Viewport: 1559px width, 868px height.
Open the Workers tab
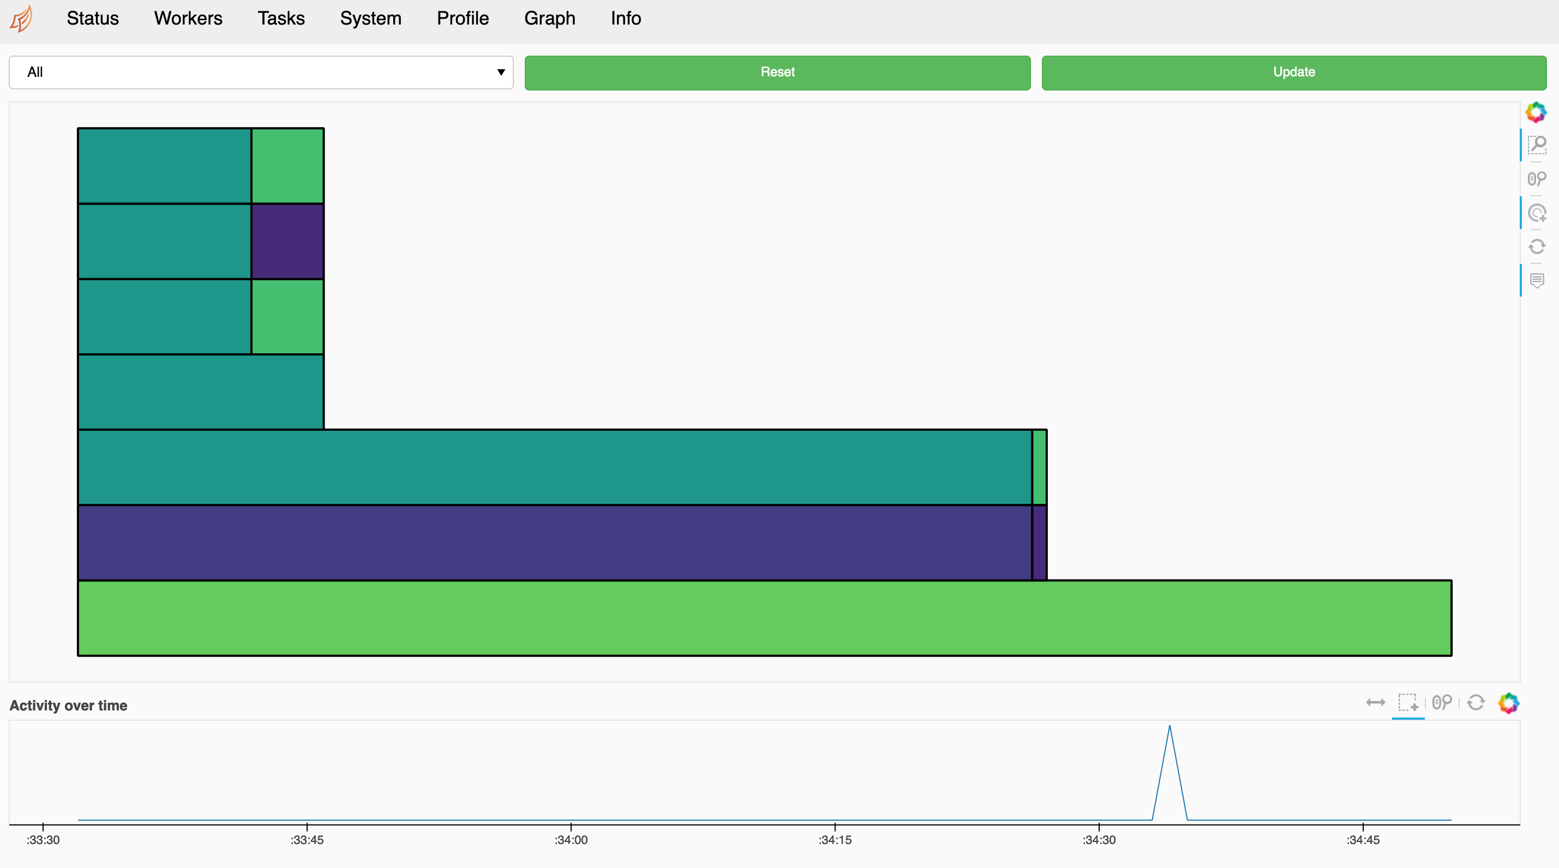pyautogui.click(x=188, y=19)
